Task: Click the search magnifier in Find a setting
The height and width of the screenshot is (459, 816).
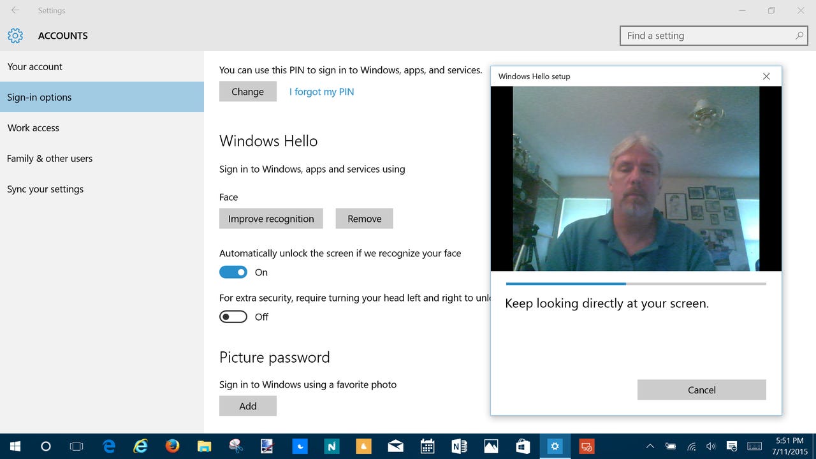Action: point(799,36)
